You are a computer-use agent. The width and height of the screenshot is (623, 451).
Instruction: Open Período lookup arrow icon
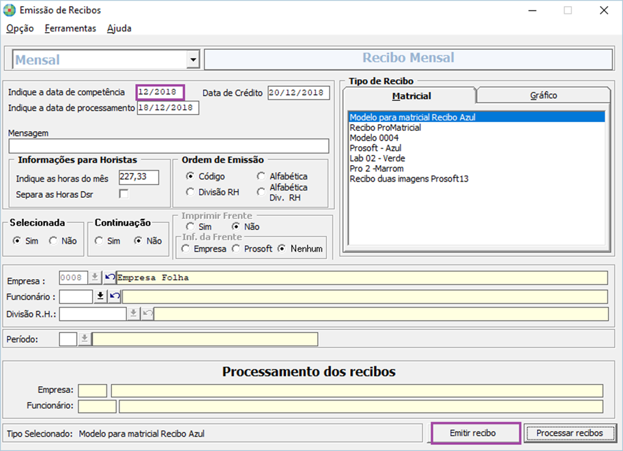(x=84, y=339)
